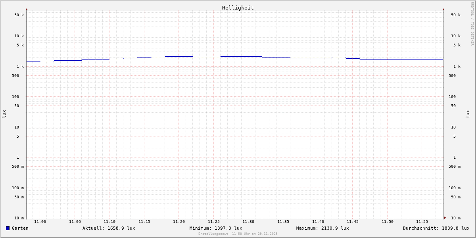Viewport: 476px width, 238px height.
Task: Click the 11:00 time axis label
Action: [40, 222]
